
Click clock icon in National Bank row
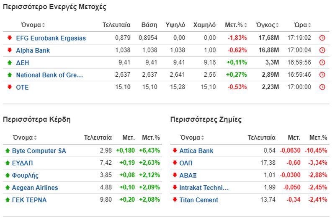coord(322,75)
